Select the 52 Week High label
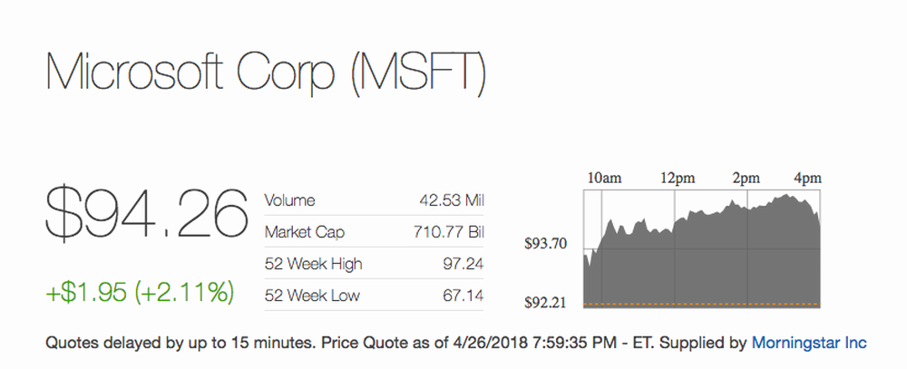The image size is (907, 369). [314, 264]
